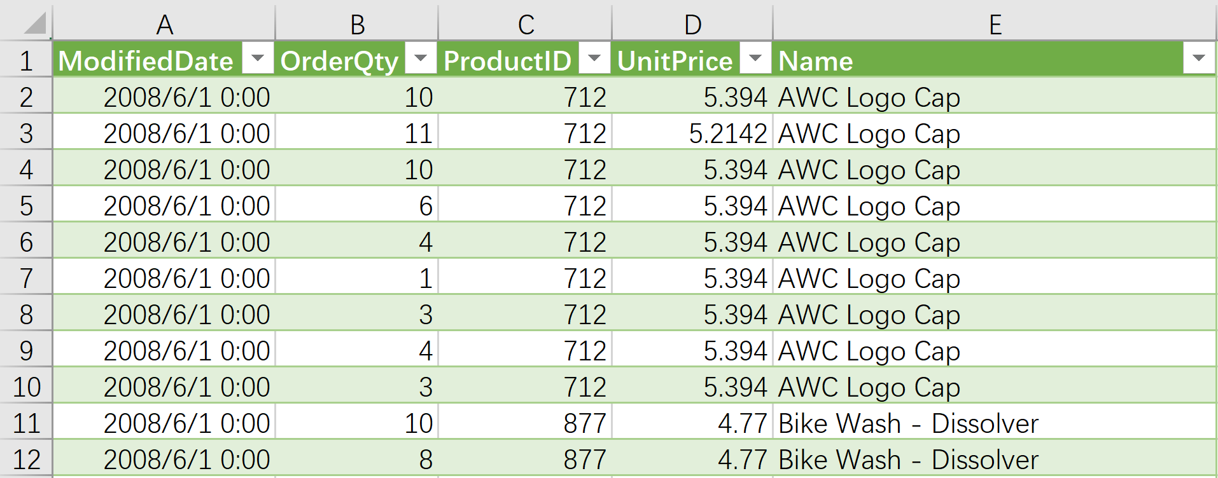Select row 1 header

(x=26, y=60)
